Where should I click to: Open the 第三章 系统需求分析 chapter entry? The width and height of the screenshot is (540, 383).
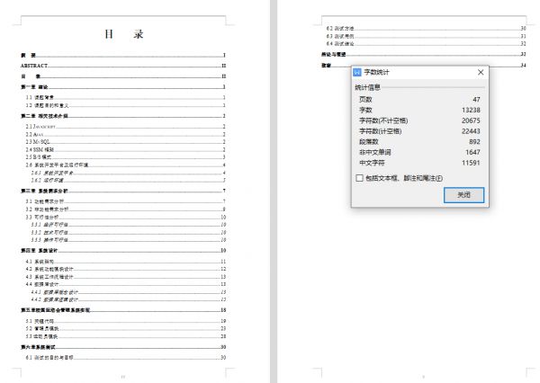click(49, 191)
